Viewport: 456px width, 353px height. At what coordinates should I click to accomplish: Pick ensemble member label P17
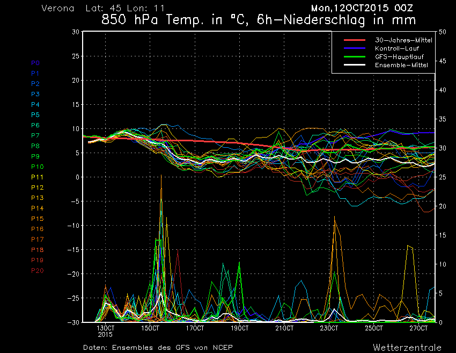tap(38, 240)
